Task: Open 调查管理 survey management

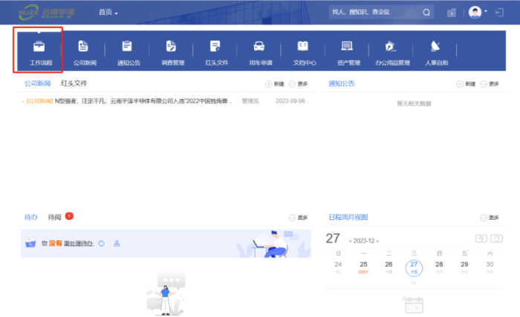Action: [172, 50]
